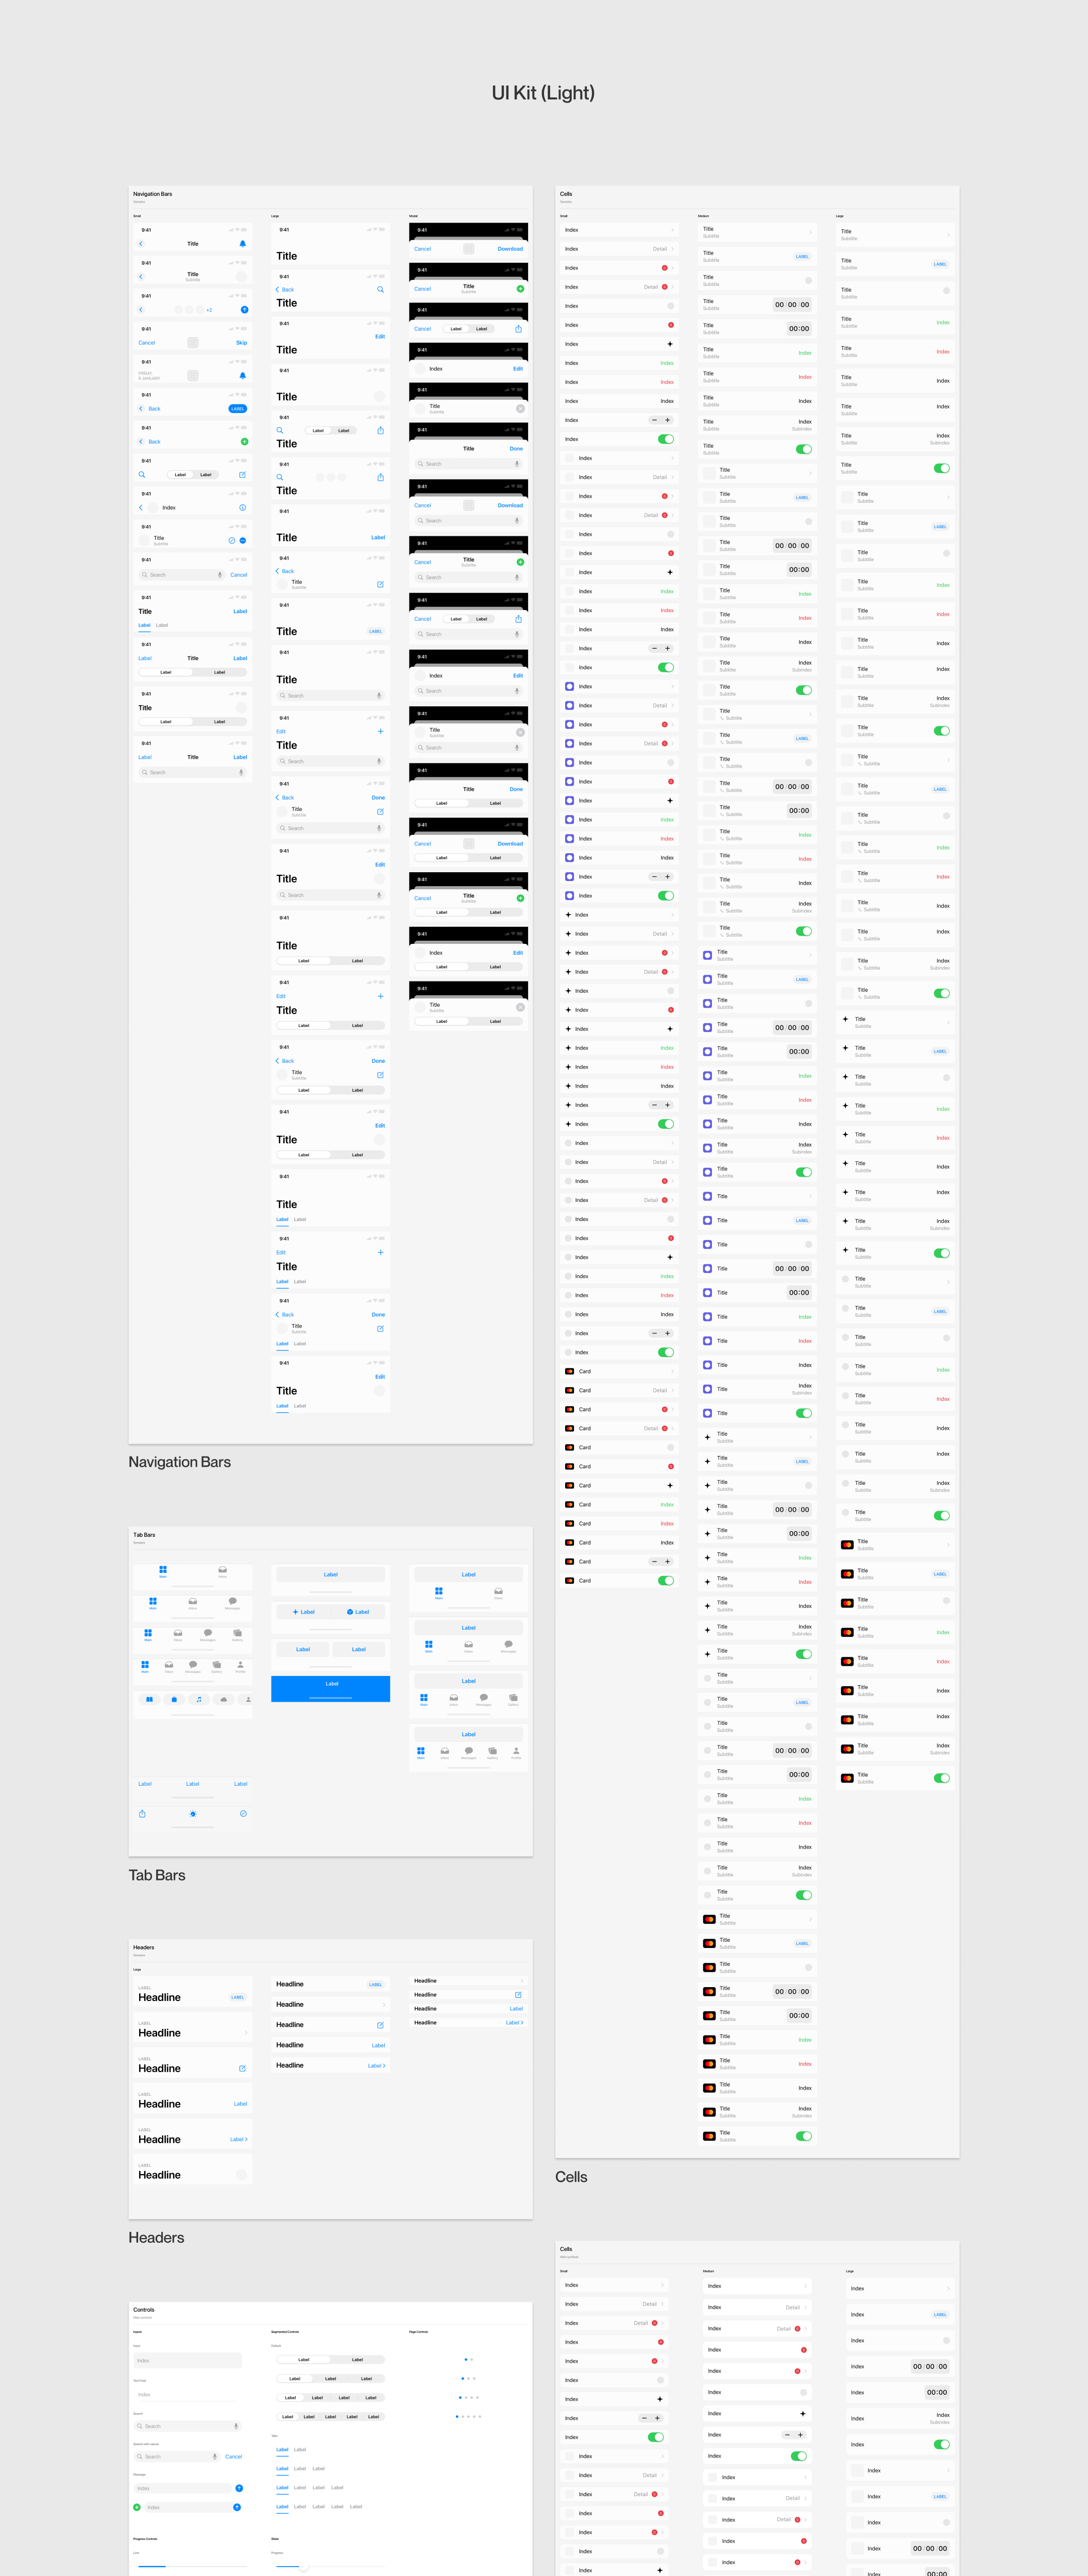Click black plus icon in Card row
The width and height of the screenshot is (1088, 2576).
point(670,1486)
